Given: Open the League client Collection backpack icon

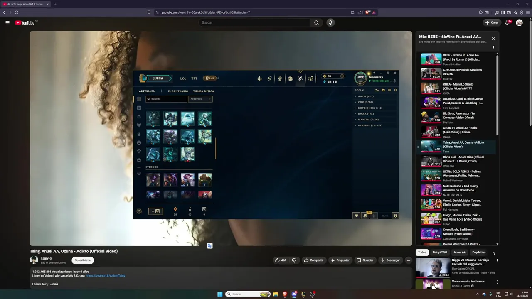Looking at the screenshot, I should [290, 78].
